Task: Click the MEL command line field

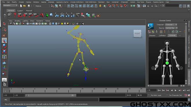Action: click(x=54, y=100)
